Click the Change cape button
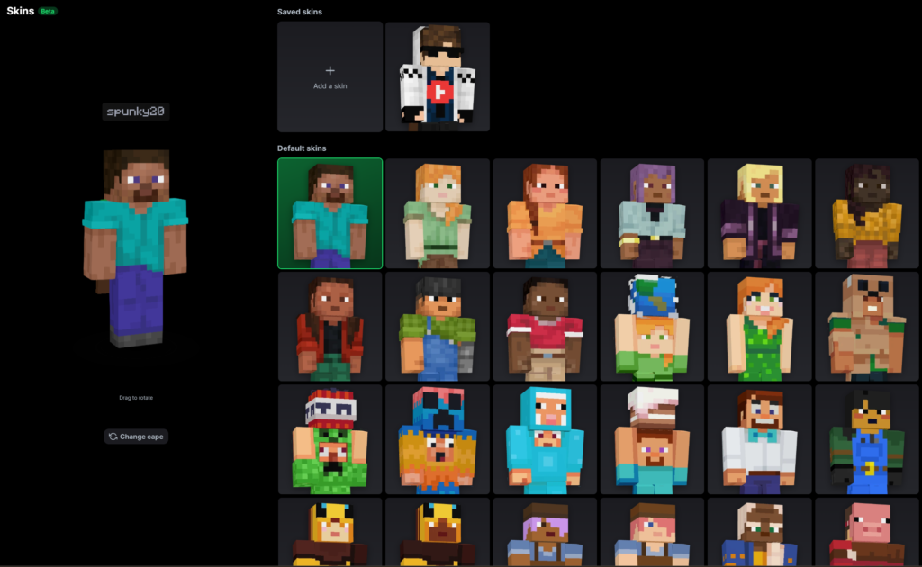Screen dimensions: 922x567 (x=136, y=436)
